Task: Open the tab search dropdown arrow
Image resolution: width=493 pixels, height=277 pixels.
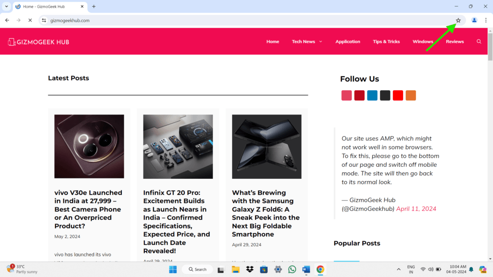Action: (6, 6)
